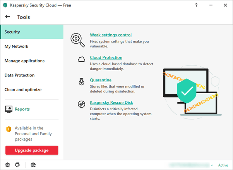Open the Cloud Protection link

pyautogui.click(x=106, y=57)
